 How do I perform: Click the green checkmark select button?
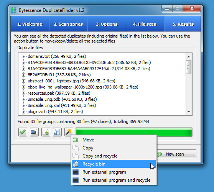click(x=23, y=132)
